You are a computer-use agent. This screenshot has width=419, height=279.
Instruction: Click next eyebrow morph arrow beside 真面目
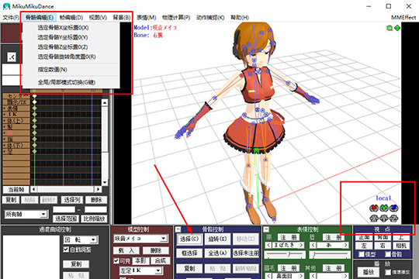click(x=301, y=276)
